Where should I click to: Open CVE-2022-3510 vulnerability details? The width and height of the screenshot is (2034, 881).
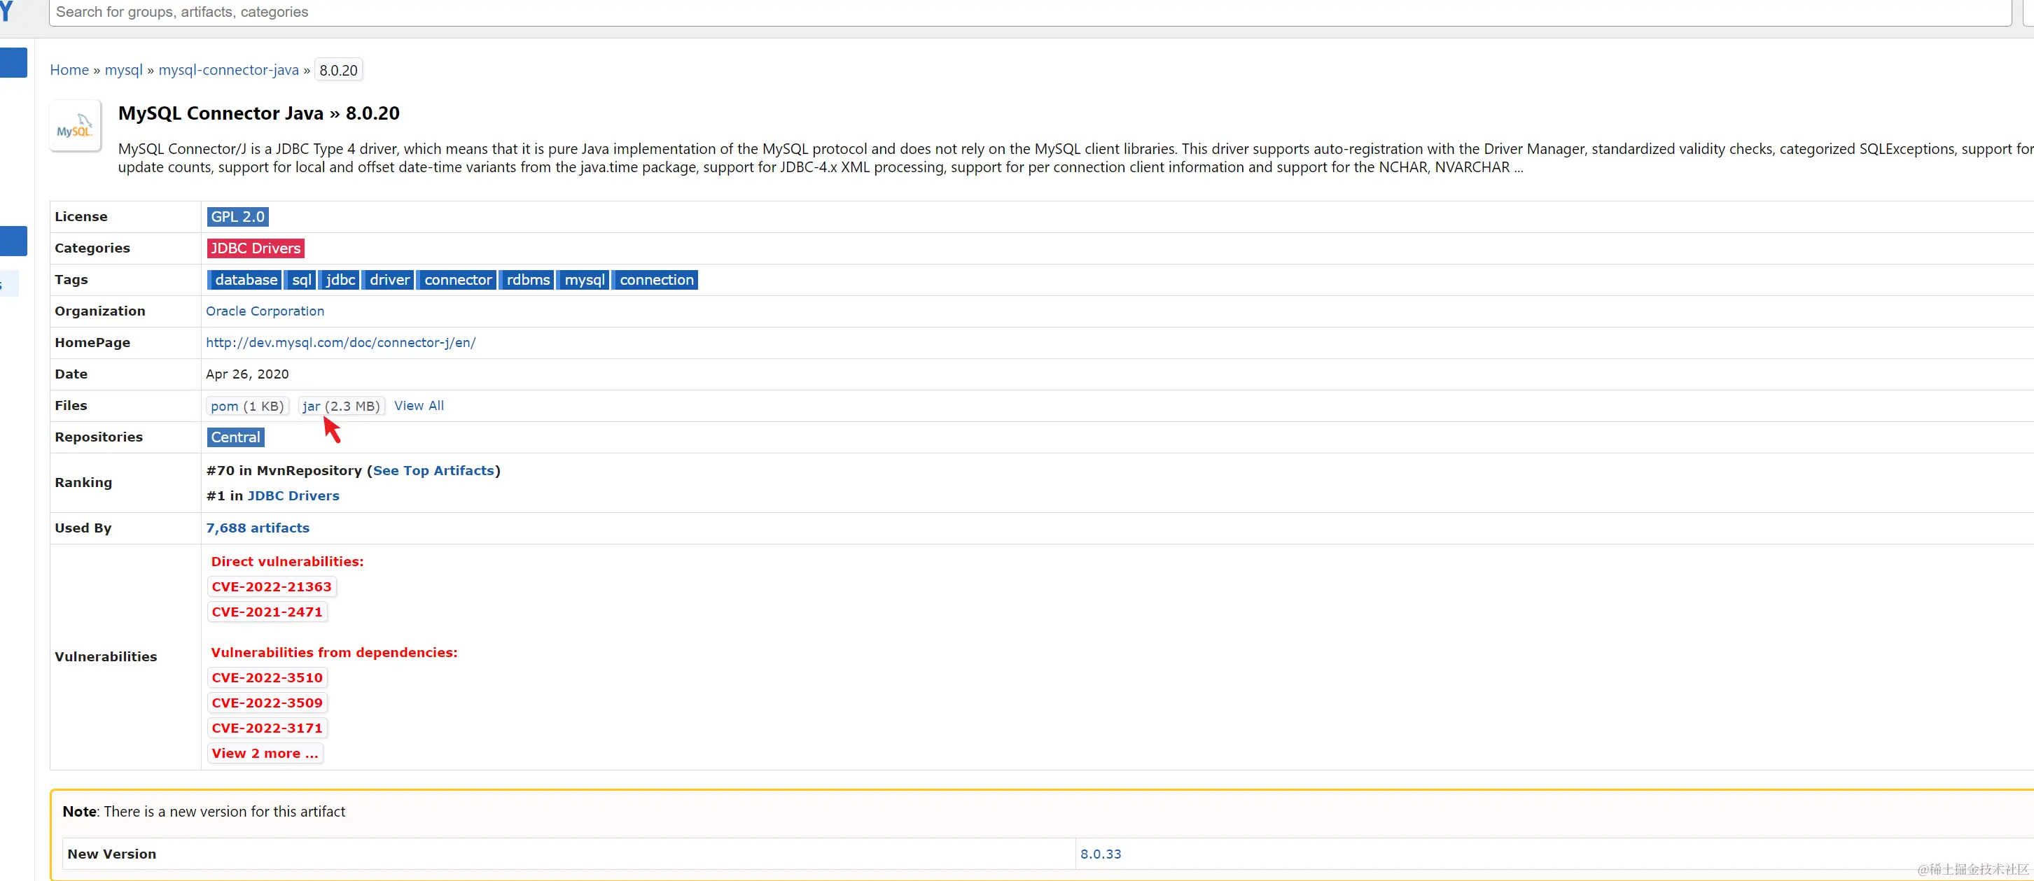pos(267,678)
